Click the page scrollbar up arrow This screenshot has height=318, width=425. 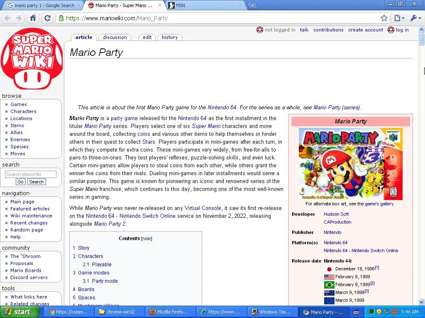422,29
